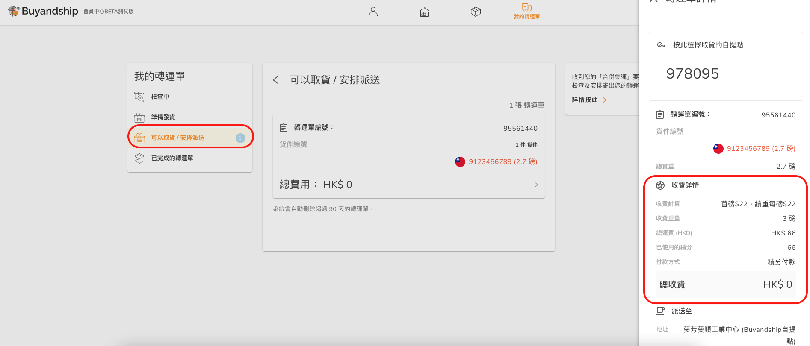Viewport: 810px width, 346px height.
Task: Click the orange arrow beside 詳情按此
Action: pyautogui.click(x=604, y=100)
